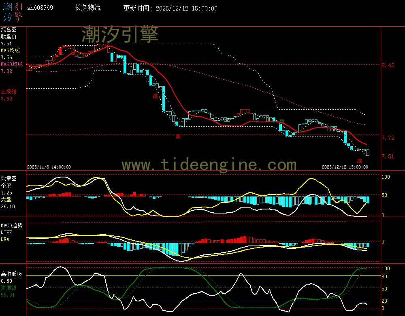
Task: Click the 底 marker at the far-right price low
Action: (359, 161)
